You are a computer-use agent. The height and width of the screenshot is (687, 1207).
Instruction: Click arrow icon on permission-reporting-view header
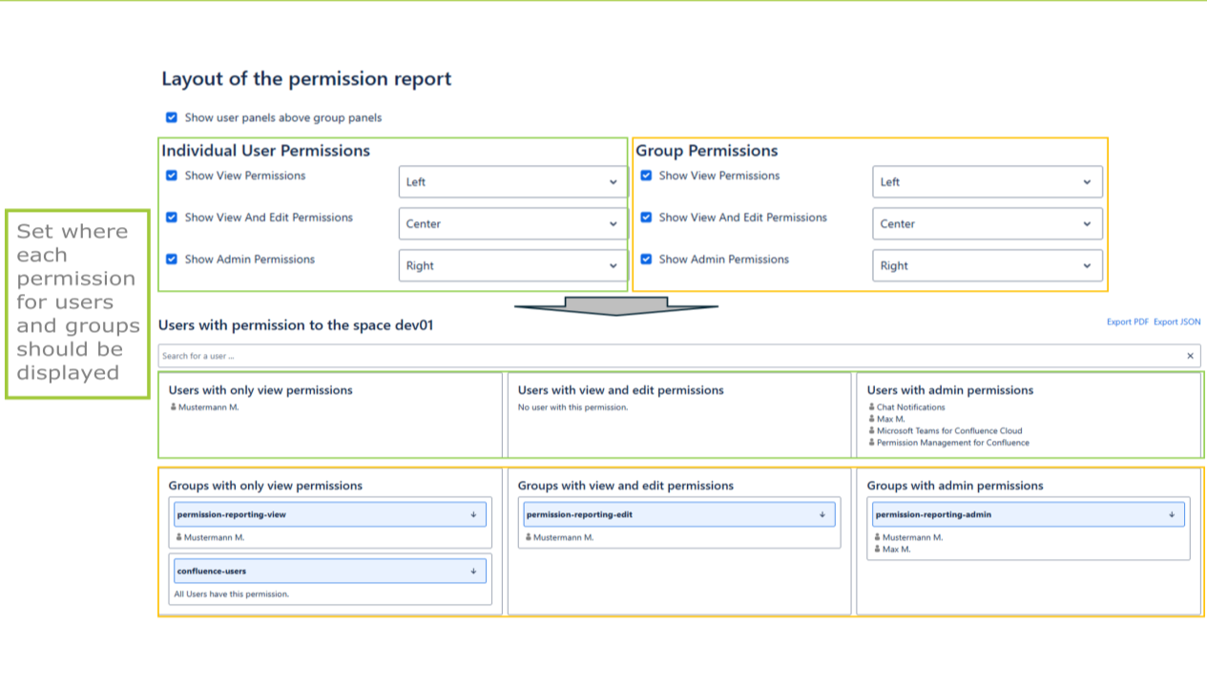pyautogui.click(x=473, y=514)
